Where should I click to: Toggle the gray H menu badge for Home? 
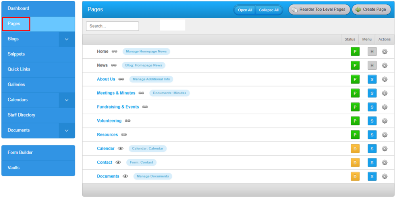[372, 52]
